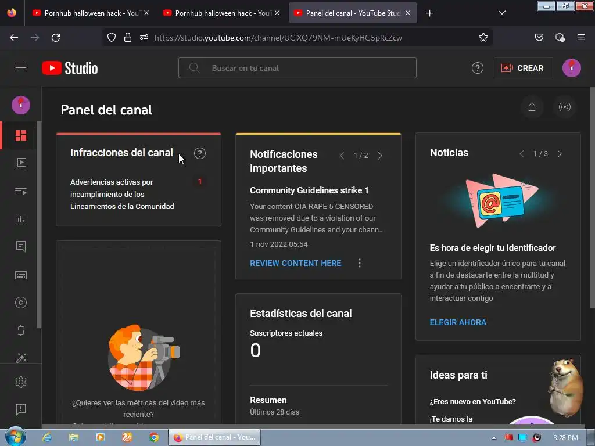Viewport: 595px width, 446px height.
Task: Click the Estadísticas del canal heading
Action: coord(300,313)
